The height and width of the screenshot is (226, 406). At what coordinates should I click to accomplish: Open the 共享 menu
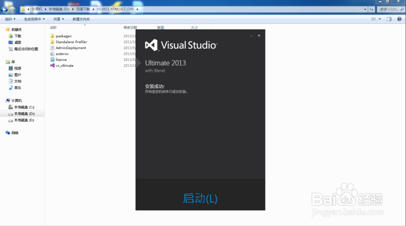[58, 19]
